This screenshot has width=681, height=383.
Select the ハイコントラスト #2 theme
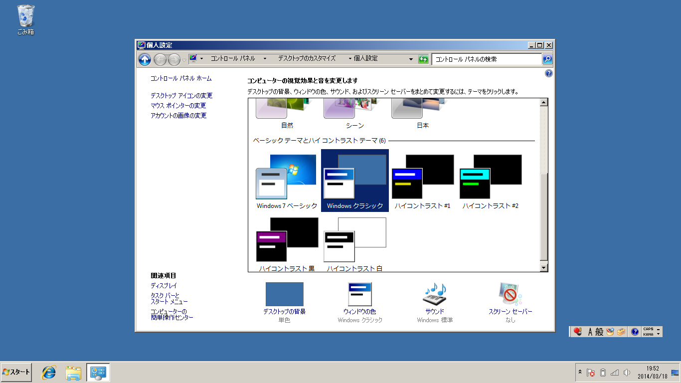point(490,181)
